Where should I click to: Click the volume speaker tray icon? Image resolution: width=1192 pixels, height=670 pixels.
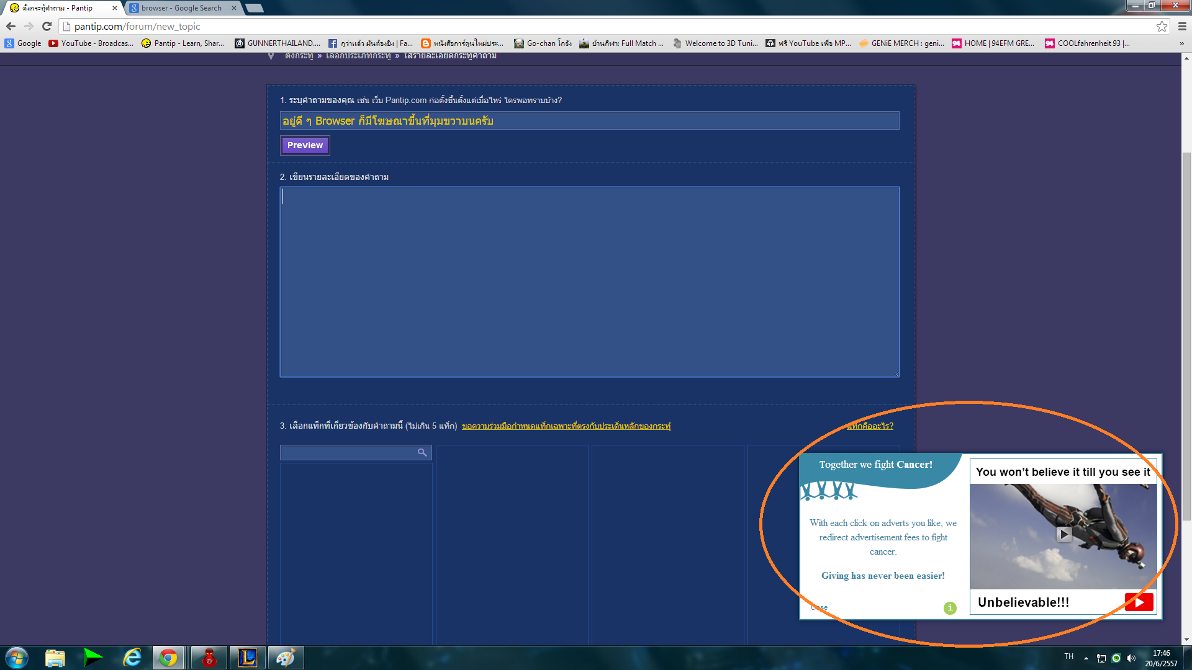tap(1131, 658)
